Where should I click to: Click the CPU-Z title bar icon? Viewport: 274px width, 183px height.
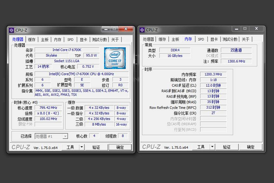pos(11,30)
